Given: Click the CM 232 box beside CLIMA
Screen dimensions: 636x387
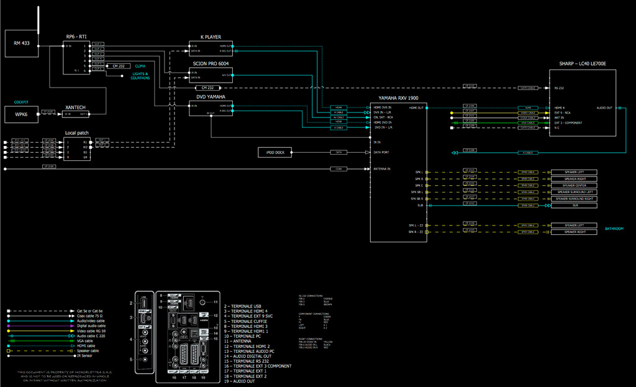Looking at the screenshot, I should [119, 66].
